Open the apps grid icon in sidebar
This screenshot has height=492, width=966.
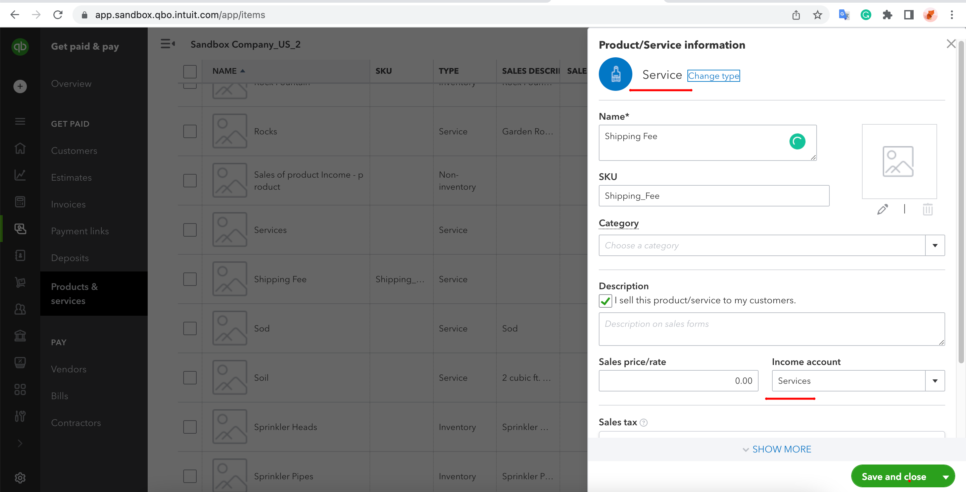coord(20,389)
